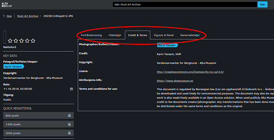This screenshot has width=274, height=140.
Task: Click the Public access value
Action: click(7, 100)
